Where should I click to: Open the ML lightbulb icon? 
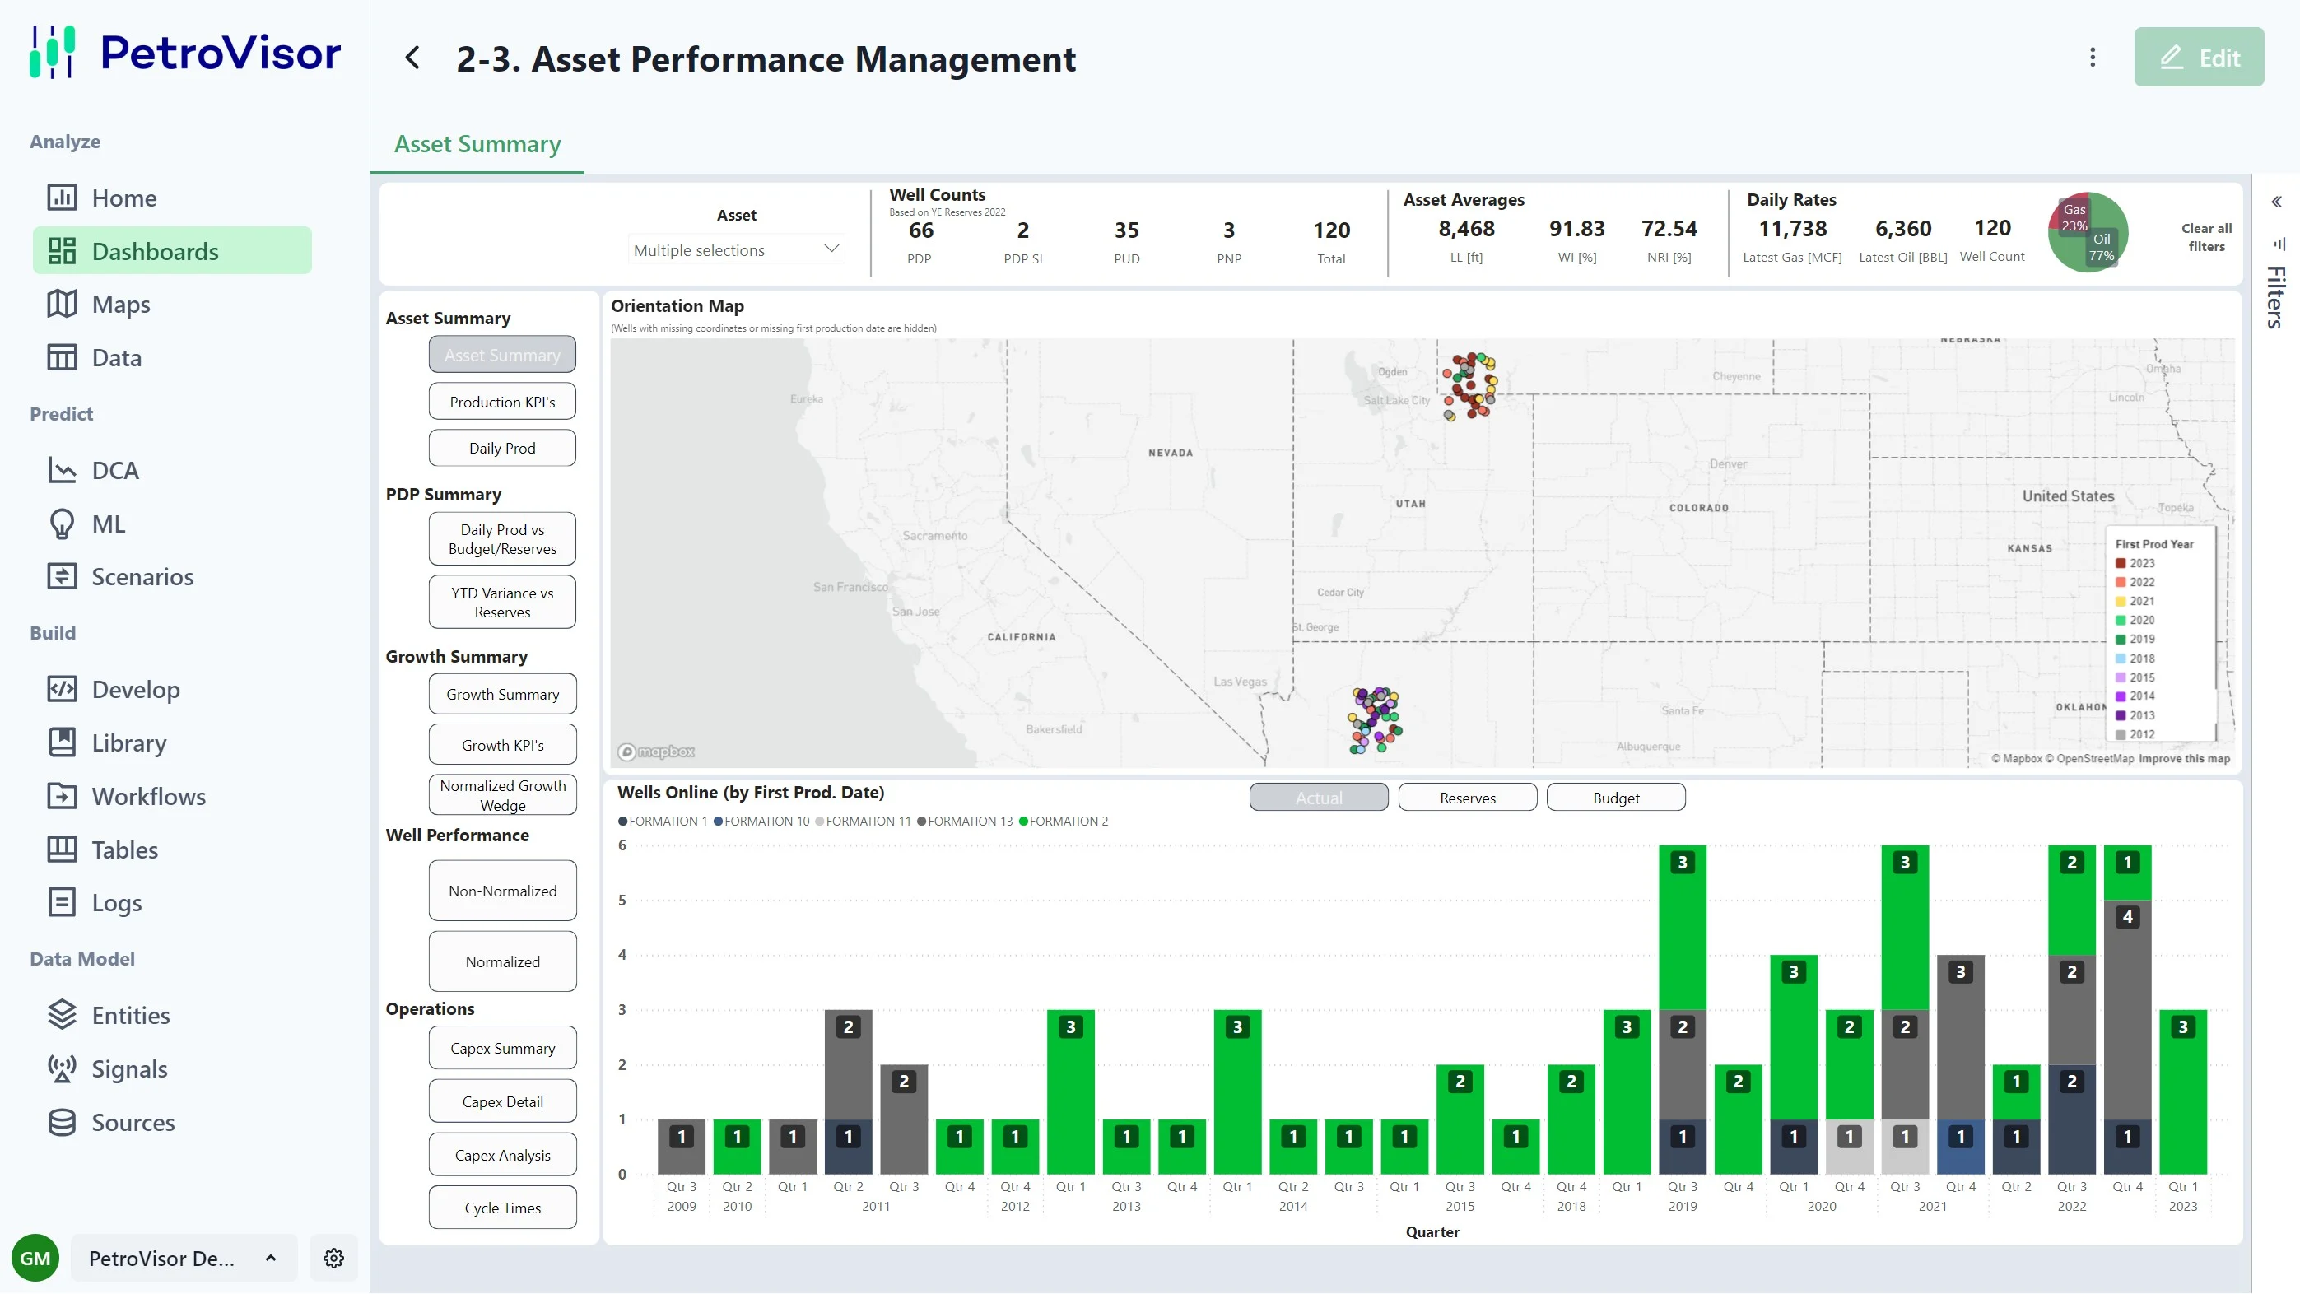click(62, 524)
